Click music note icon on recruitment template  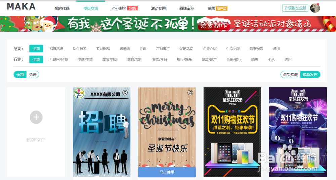(x=125, y=93)
